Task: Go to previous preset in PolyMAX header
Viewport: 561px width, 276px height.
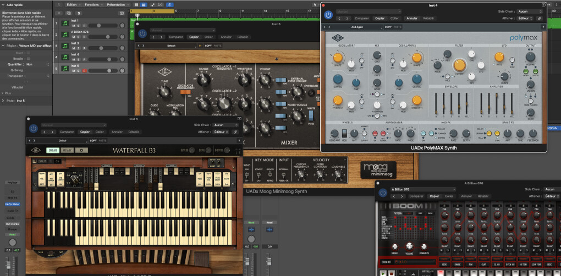Action: point(325,27)
